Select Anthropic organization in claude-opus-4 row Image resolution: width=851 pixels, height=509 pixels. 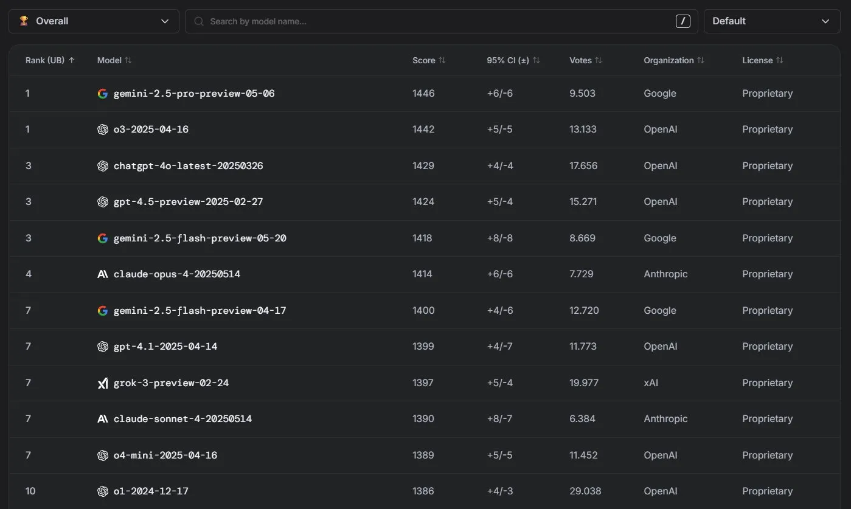[665, 274]
